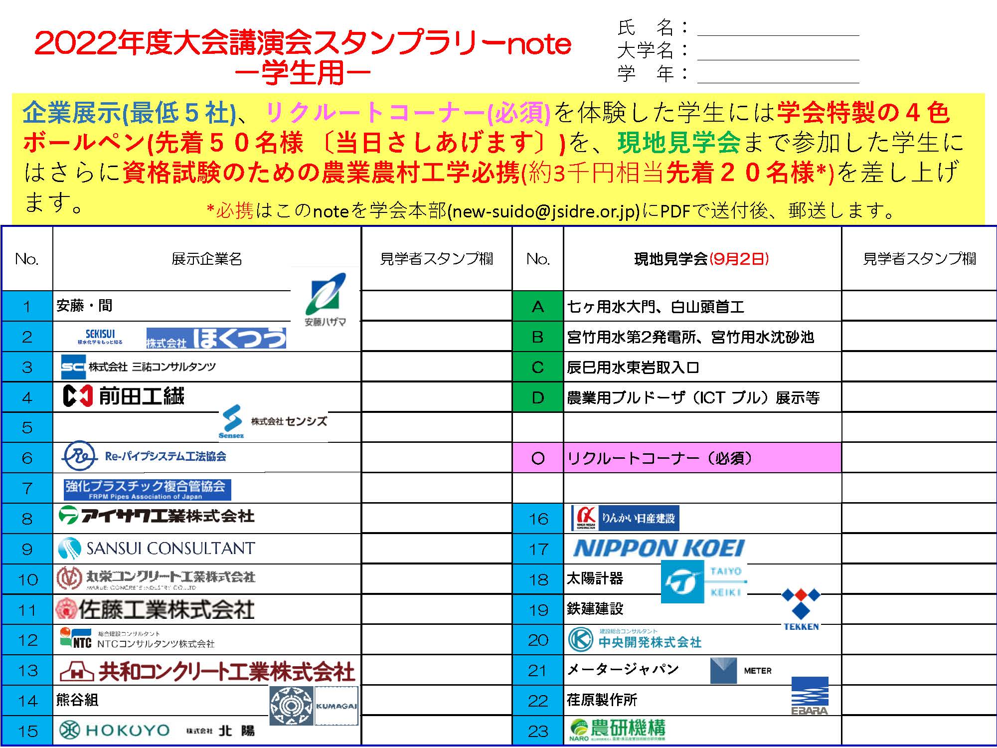Click the header 展示企業名
The image size is (997, 748).
[x=206, y=259]
